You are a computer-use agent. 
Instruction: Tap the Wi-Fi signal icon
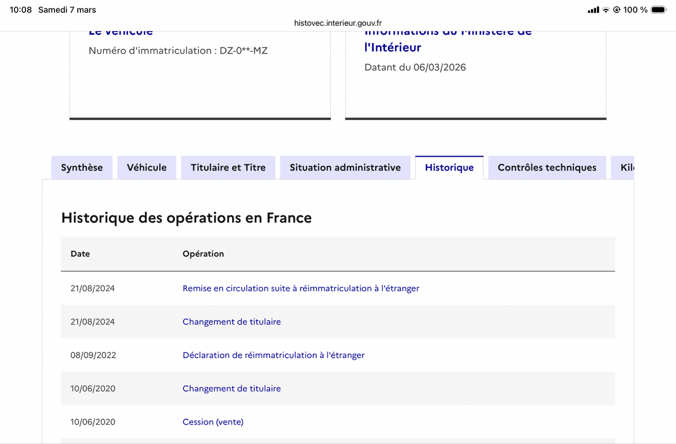606,10
